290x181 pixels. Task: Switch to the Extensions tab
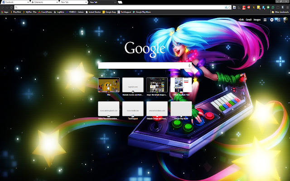click(x=44, y=2)
